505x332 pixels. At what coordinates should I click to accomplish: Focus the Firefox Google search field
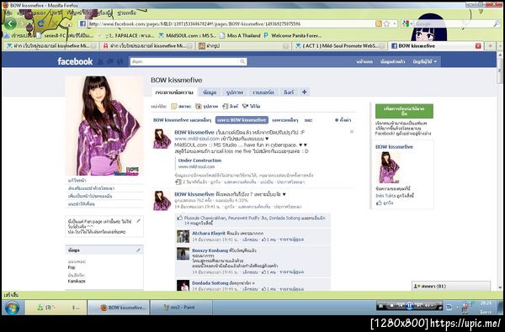tap(453, 24)
